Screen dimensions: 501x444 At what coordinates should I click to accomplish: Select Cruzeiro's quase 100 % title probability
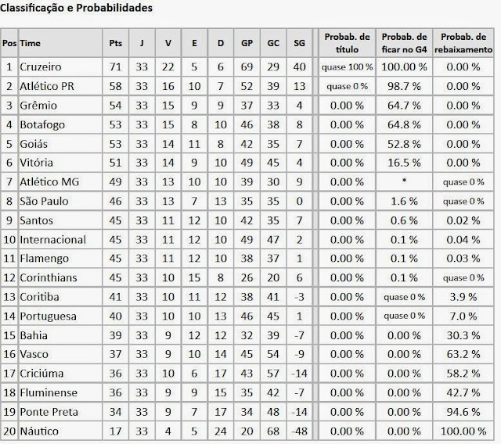[347, 67]
